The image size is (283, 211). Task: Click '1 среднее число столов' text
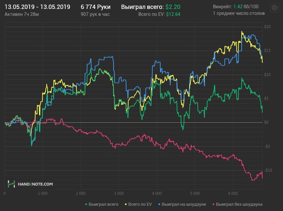click(239, 13)
